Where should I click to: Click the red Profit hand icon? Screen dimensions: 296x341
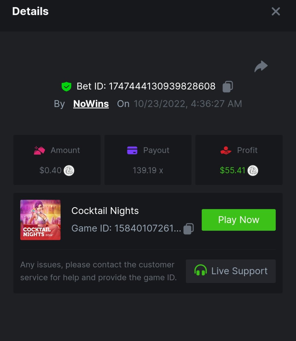226,150
